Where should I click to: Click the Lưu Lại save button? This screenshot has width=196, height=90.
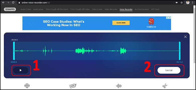click(x=169, y=70)
